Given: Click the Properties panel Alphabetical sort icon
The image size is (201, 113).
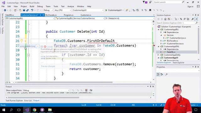Looking at the screenshot, I should coord(162,74).
